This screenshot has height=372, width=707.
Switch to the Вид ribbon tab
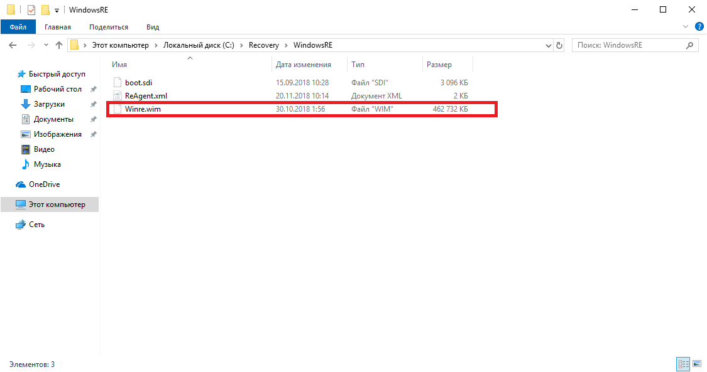tap(153, 27)
